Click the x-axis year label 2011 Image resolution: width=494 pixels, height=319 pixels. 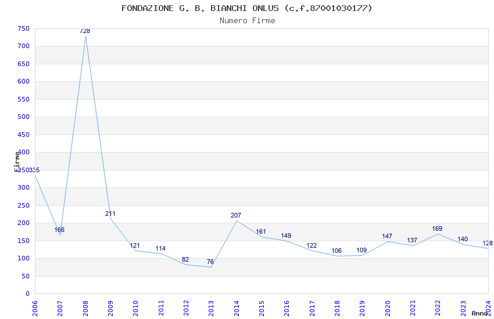(160, 308)
